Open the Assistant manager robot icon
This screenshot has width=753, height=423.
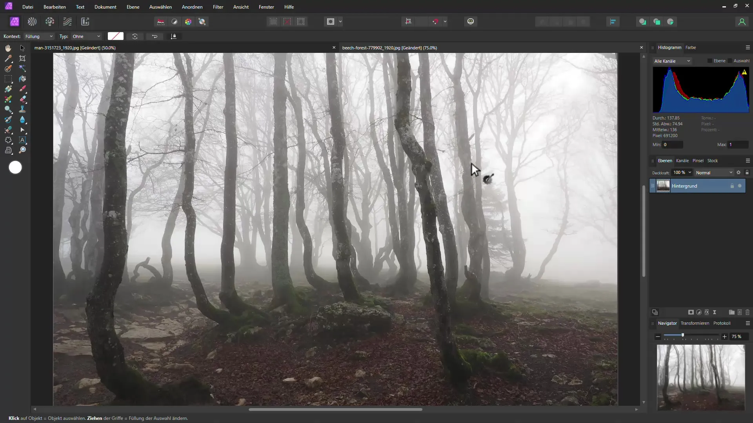(471, 22)
